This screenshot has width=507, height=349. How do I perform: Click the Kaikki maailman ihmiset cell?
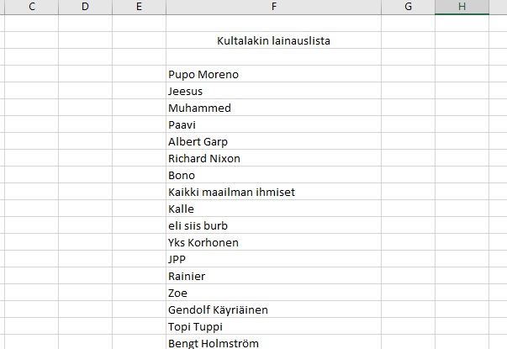click(273, 192)
